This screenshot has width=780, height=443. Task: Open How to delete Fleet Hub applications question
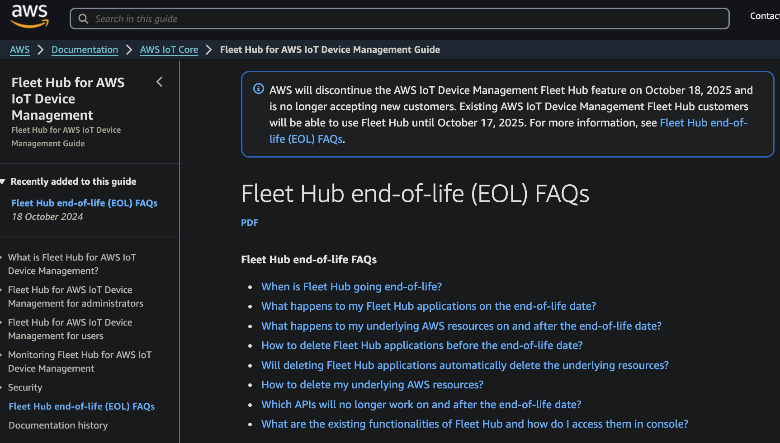tap(422, 345)
